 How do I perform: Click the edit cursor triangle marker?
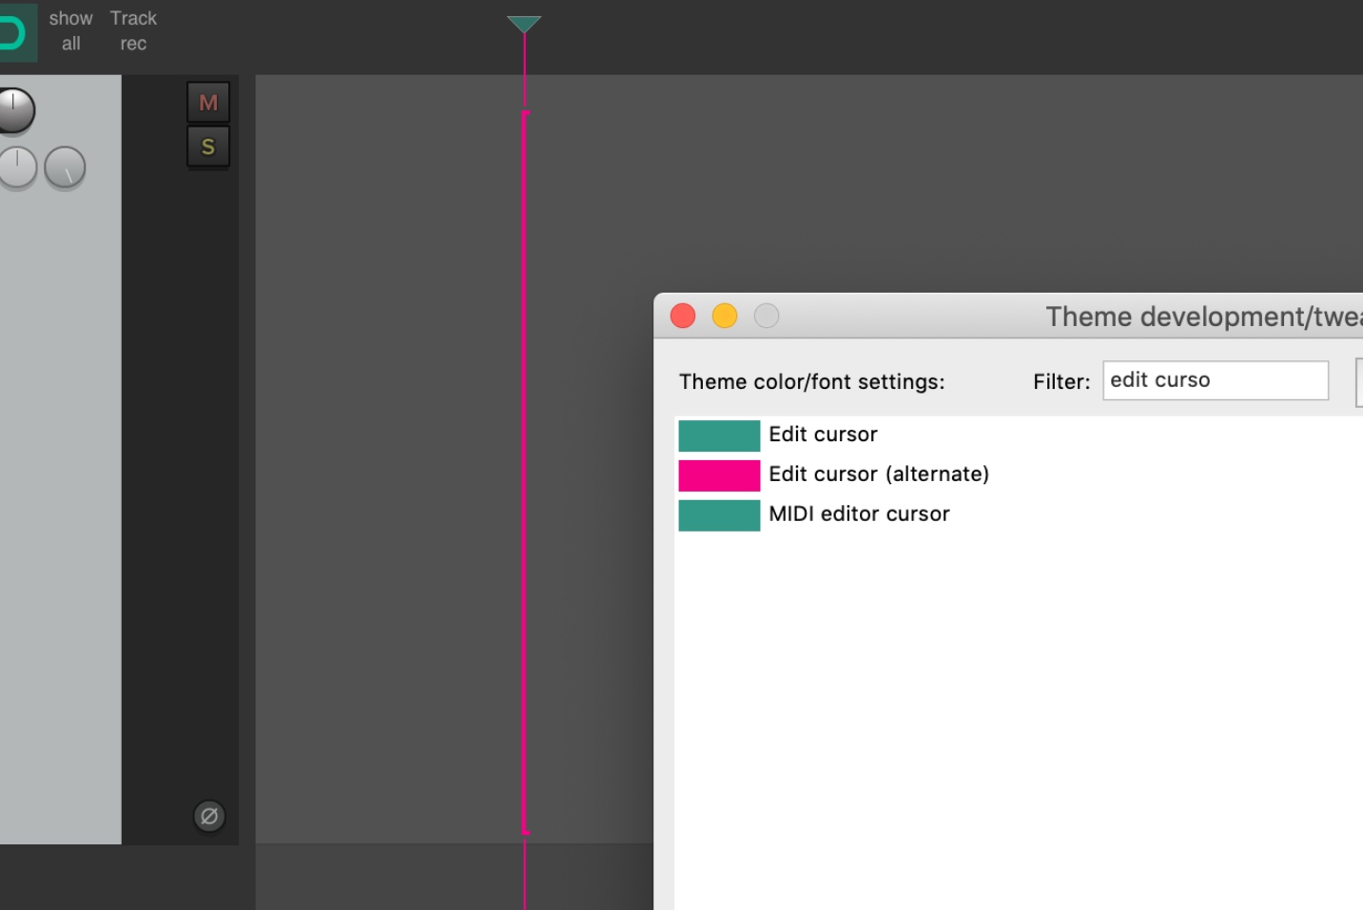525,21
